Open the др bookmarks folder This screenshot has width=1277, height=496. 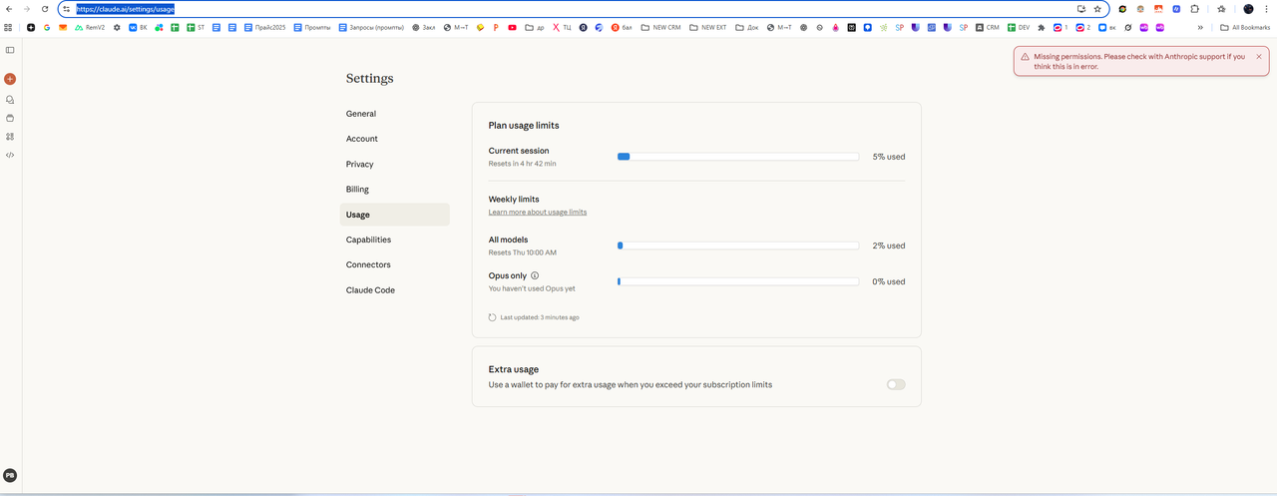pyautogui.click(x=534, y=28)
